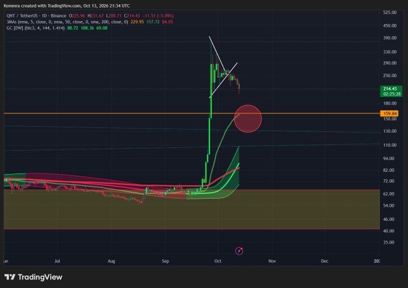Click the change value −11.51 (−5.09%)
This screenshot has height=288, width=408.
click(158, 16)
